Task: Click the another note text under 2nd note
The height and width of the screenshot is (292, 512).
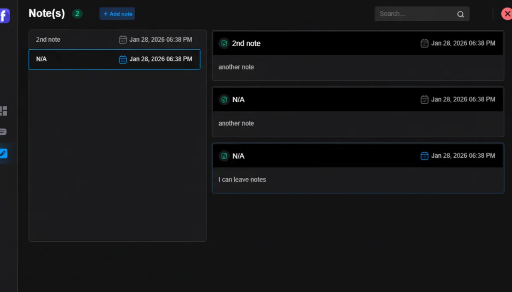Action: pos(236,67)
